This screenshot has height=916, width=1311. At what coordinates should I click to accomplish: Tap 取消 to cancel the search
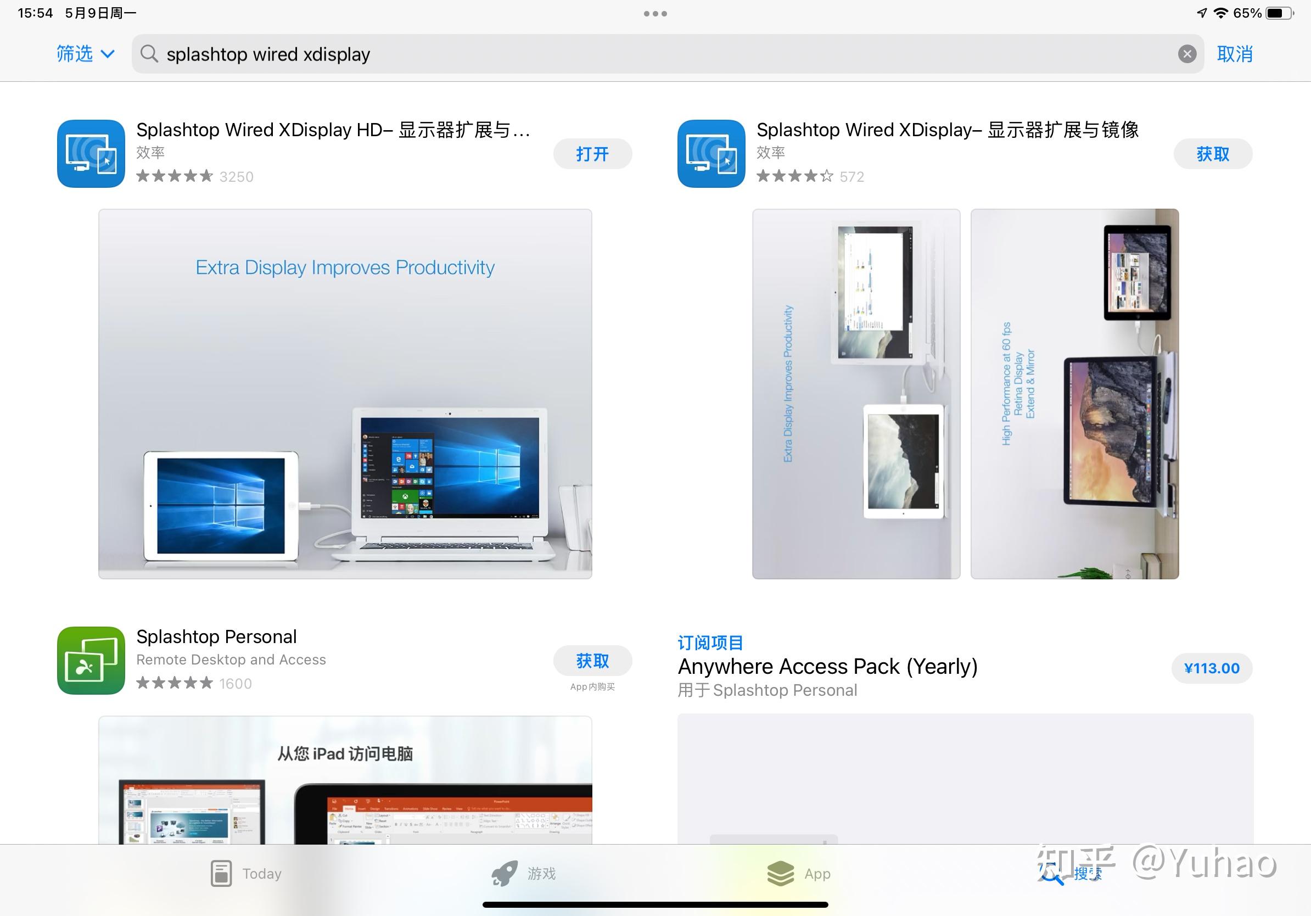tap(1235, 54)
